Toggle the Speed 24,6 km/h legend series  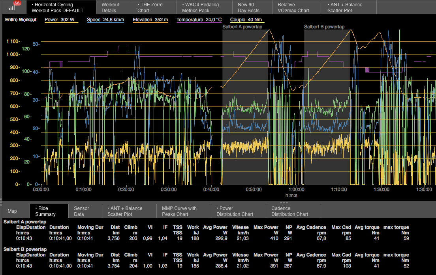[105, 20]
